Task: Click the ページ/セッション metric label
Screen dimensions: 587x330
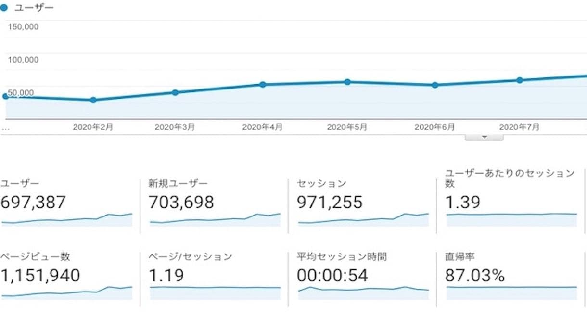Action: point(190,257)
